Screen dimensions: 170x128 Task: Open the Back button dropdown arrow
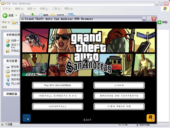tap(16, 15)
